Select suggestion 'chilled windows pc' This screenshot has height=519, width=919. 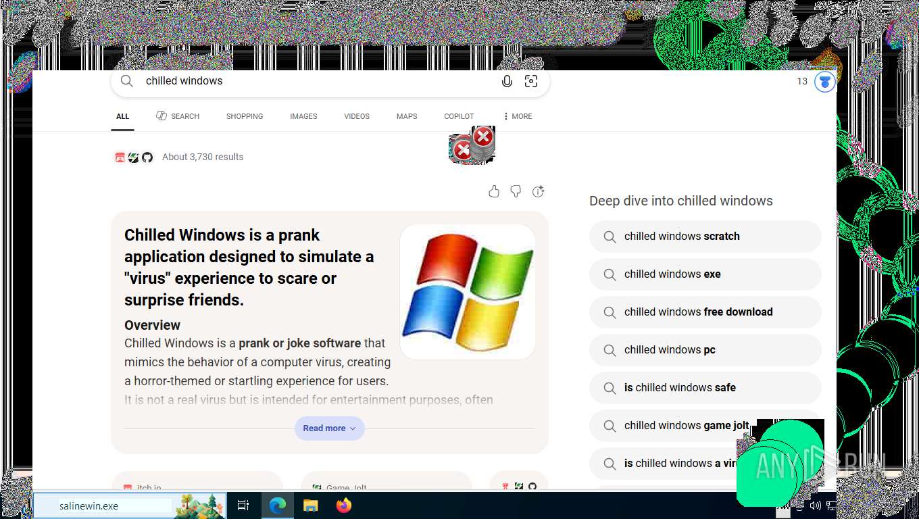705,350
